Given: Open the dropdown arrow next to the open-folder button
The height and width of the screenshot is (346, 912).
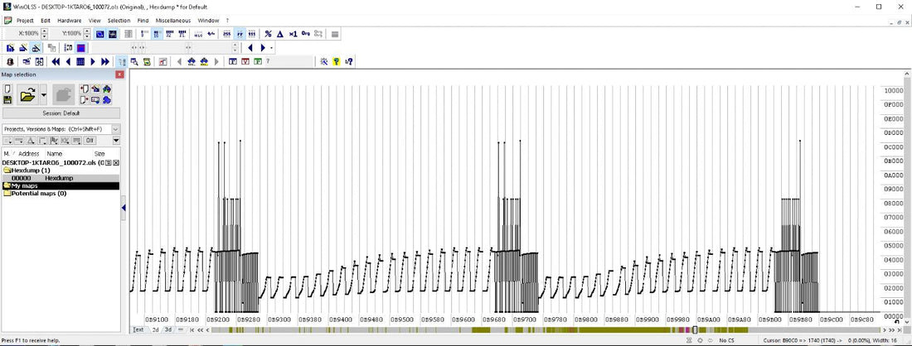Looking at the screenshot, I should [44, 94].
